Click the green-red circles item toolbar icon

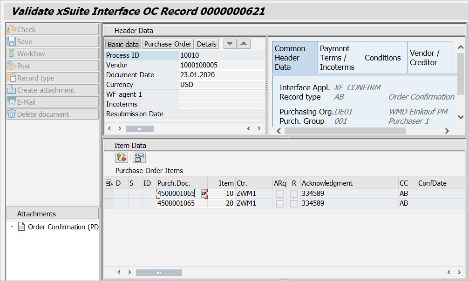122,158
